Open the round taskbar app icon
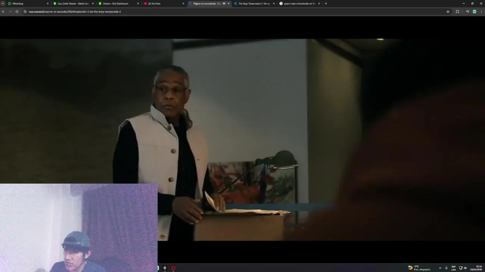Screen dimensions: 485x272 pyautogui.click(x=165, y=268)
